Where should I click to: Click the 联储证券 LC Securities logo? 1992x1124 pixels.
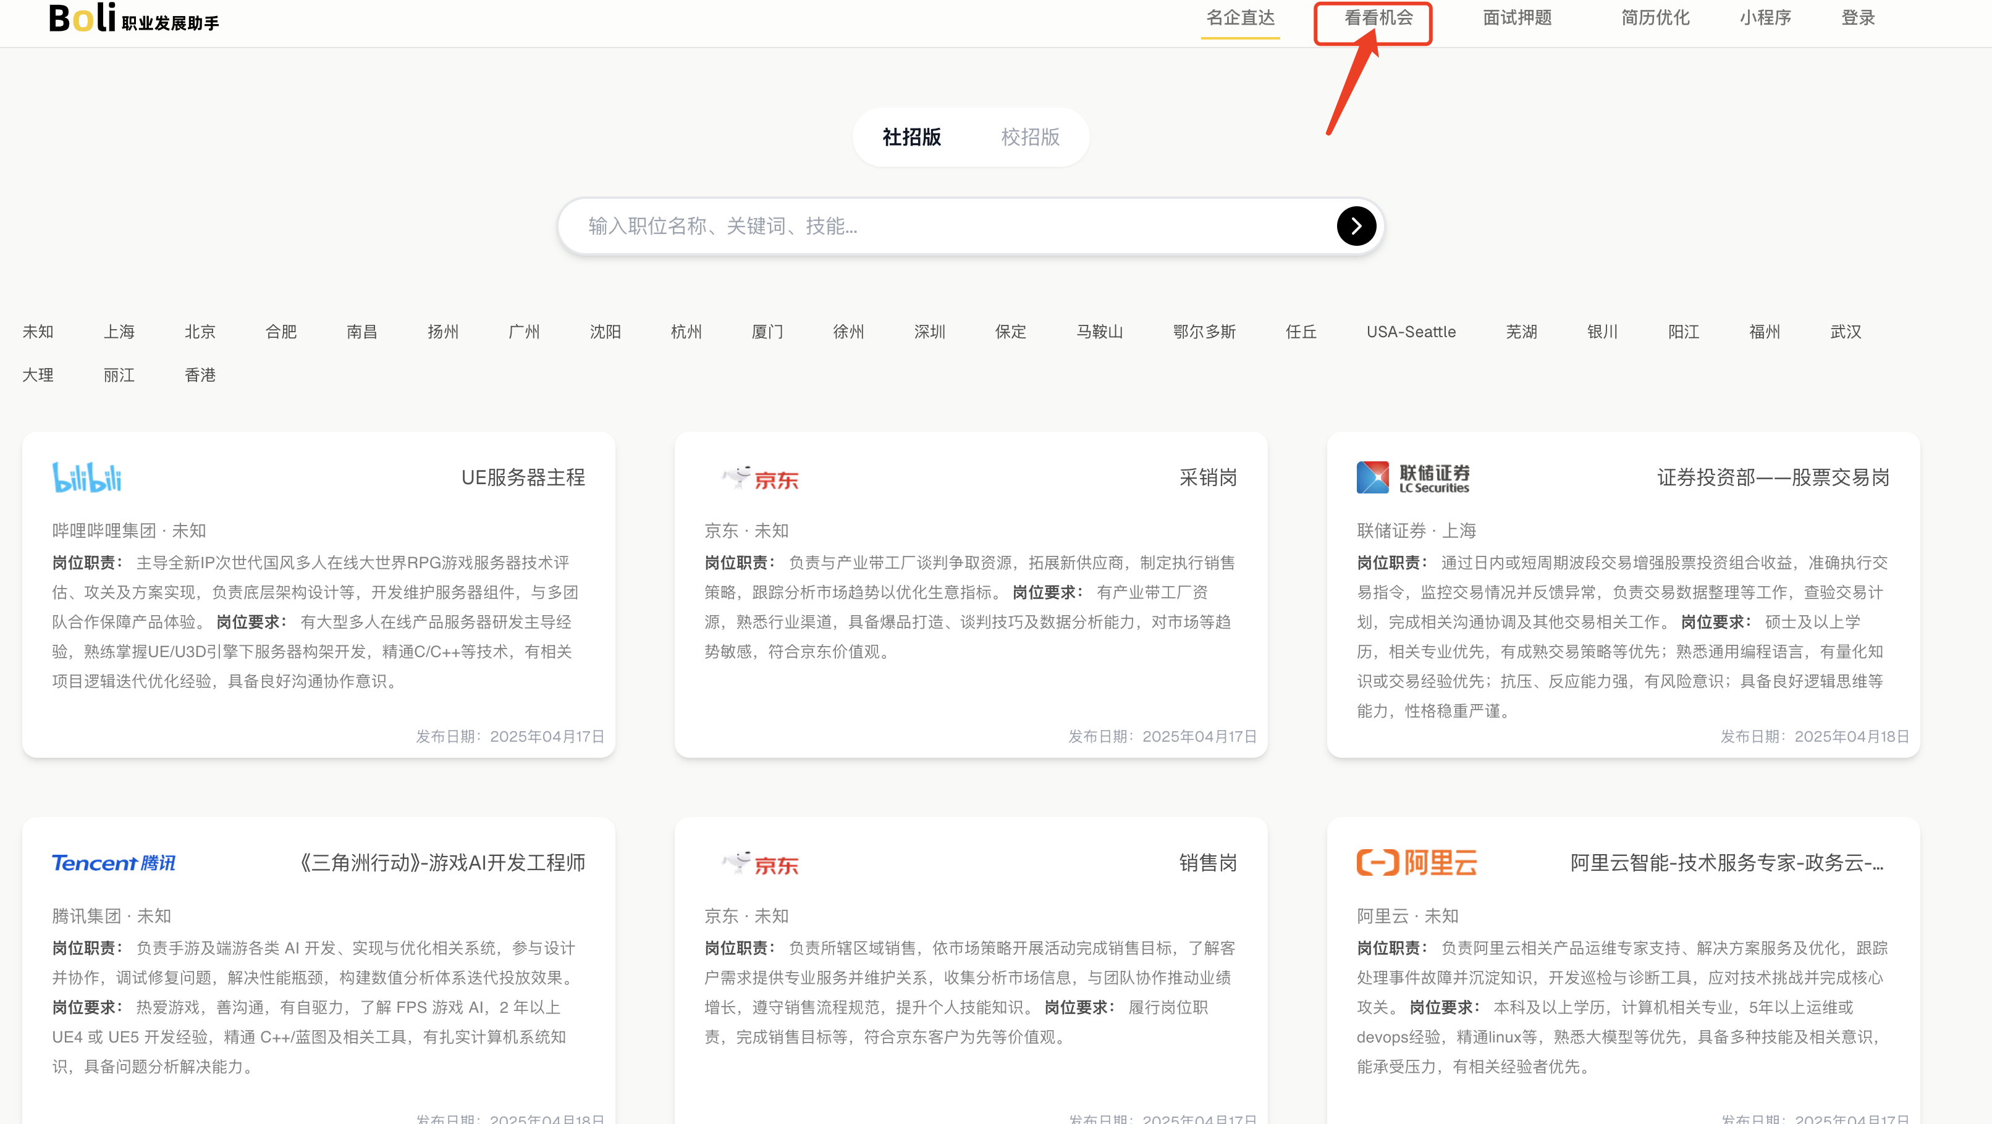click(x=1413, y=478)
